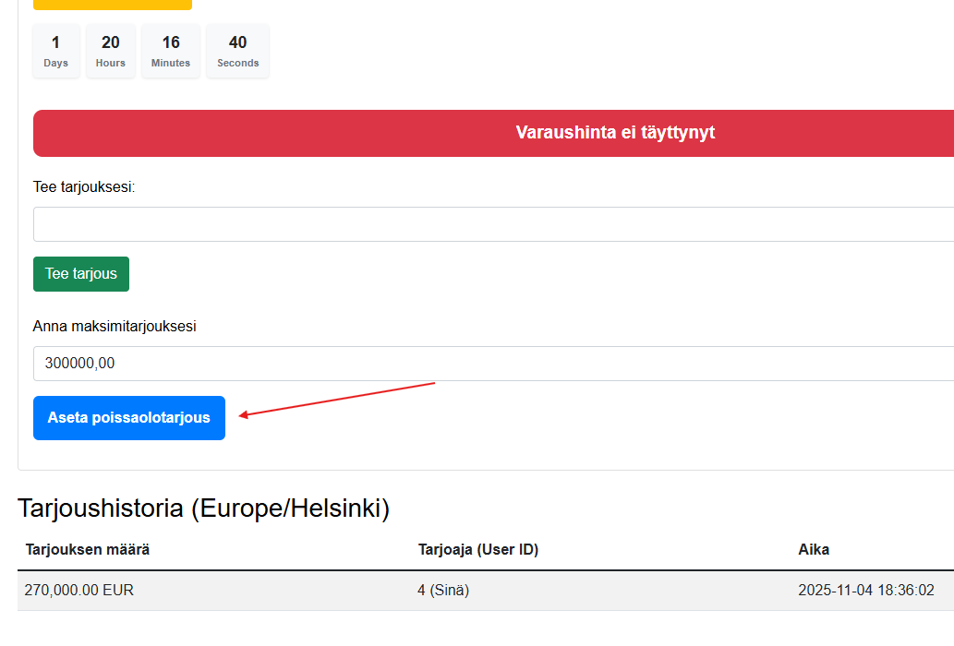
Task: Click the yellow bar above the countdown
Action: [x=113, y=5]
